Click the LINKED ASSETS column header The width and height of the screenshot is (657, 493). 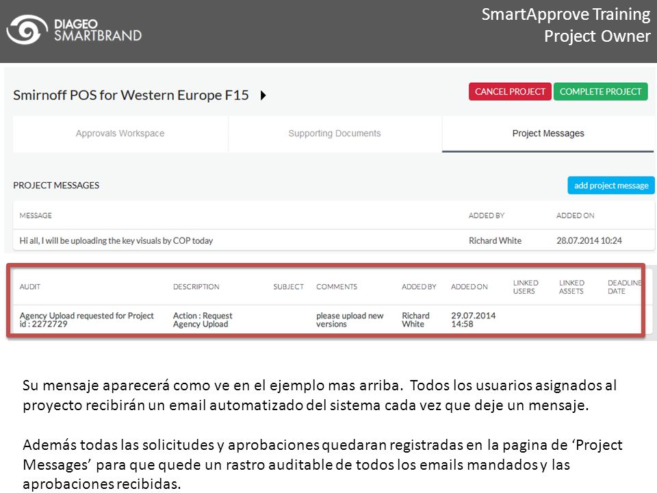(x=571, y=287)
